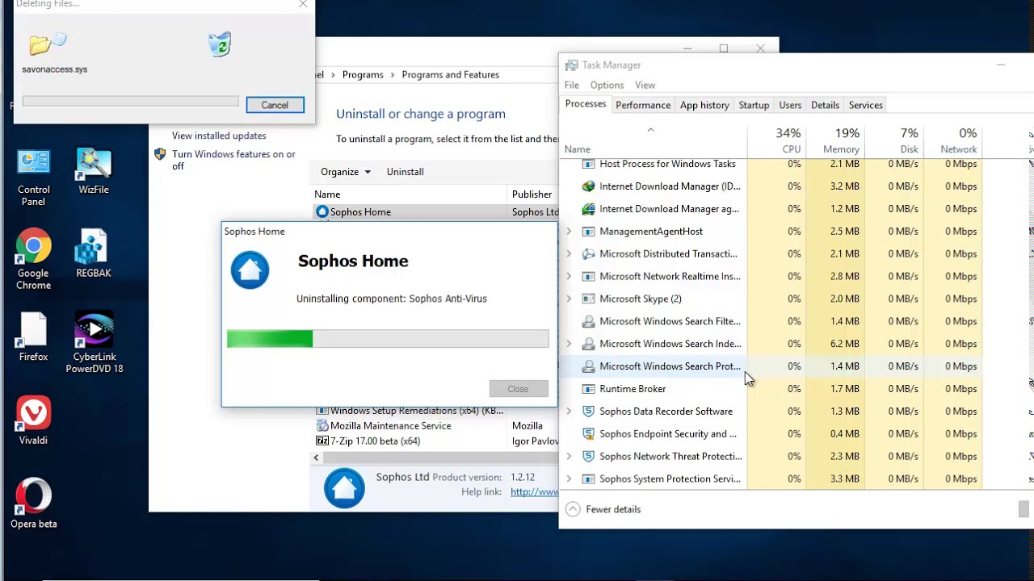
Task: Click the Microsoft Skype (2) process icon
Action: [x=588, y=299]
